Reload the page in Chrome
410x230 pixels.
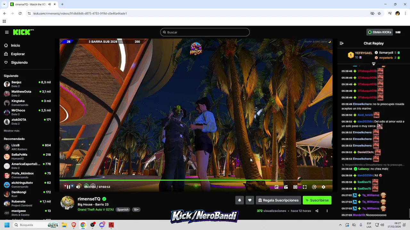20,13
